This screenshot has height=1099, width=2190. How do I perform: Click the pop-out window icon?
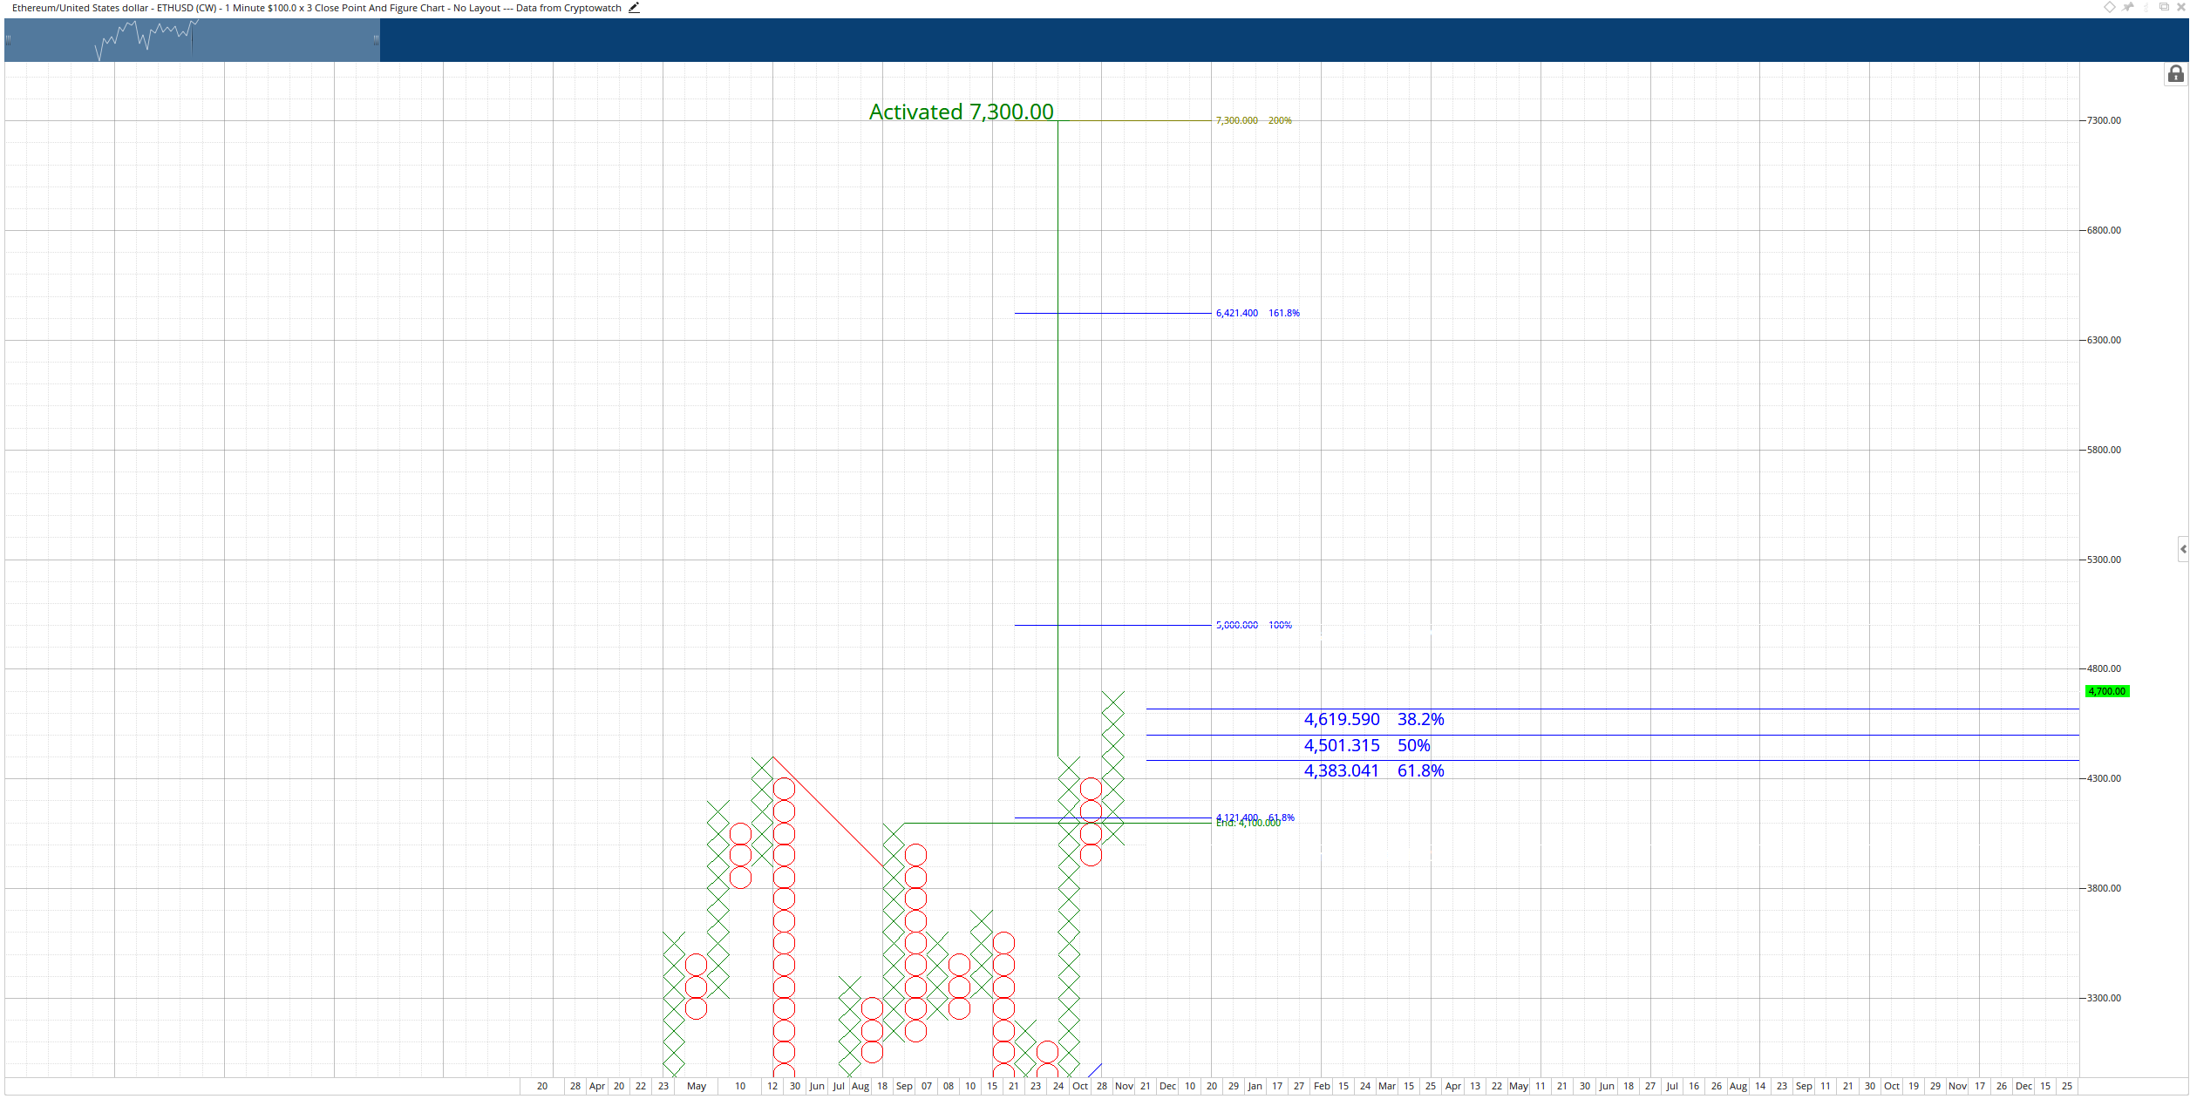coord(2164,7)
